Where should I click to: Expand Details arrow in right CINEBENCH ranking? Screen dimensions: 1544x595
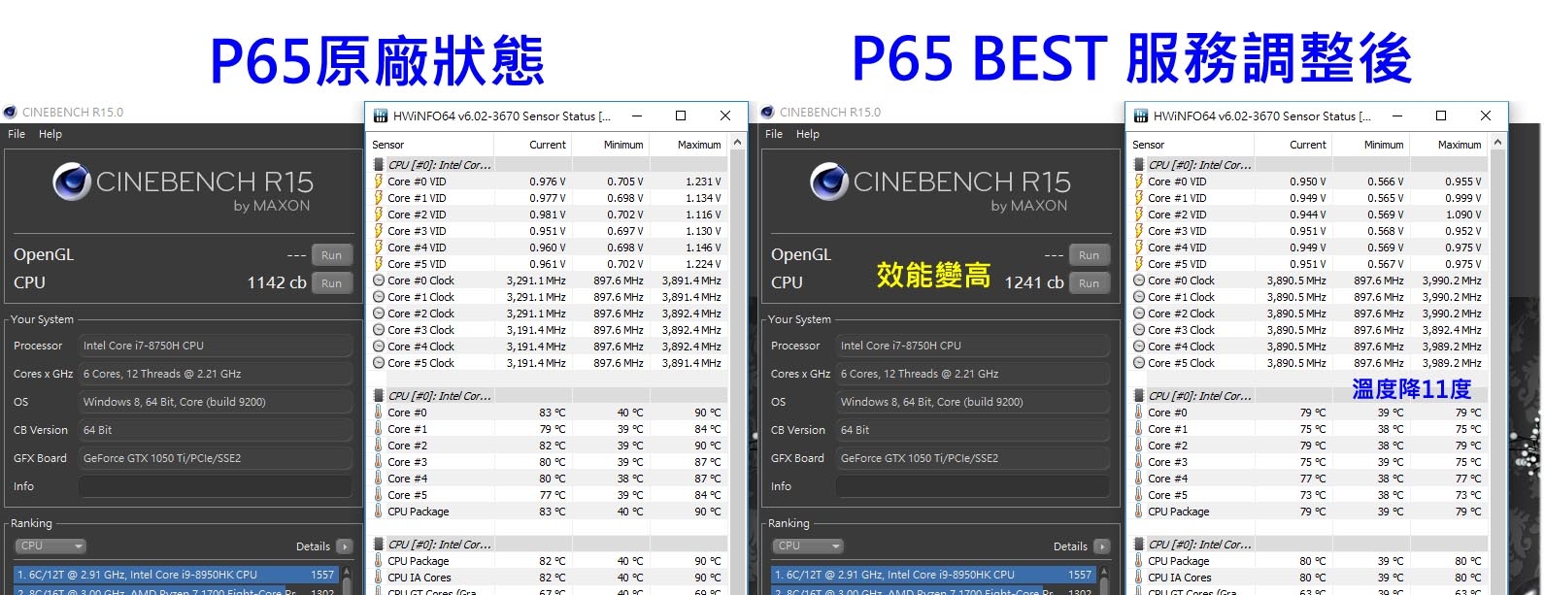(1101, 546)
